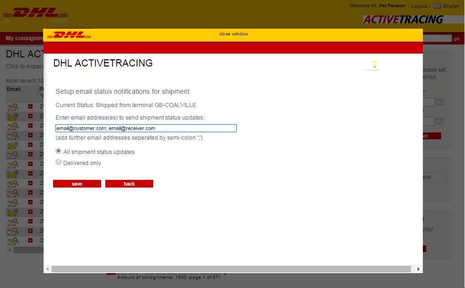Save the email notification settings
The height and width of the screenshot is (288, 465).
tap(77, 184)
